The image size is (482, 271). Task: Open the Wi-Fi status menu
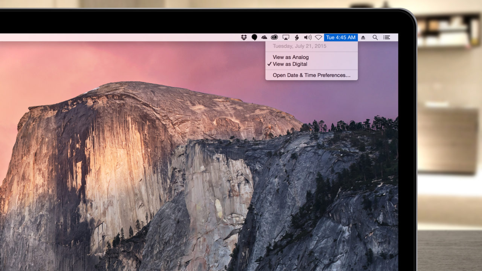(x=319, y=37)
